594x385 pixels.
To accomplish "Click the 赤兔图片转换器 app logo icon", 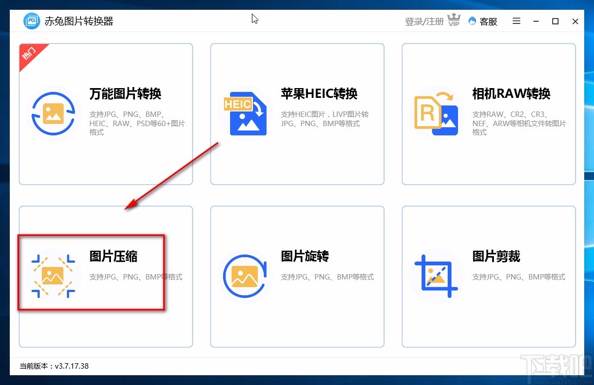I will 32,21.
